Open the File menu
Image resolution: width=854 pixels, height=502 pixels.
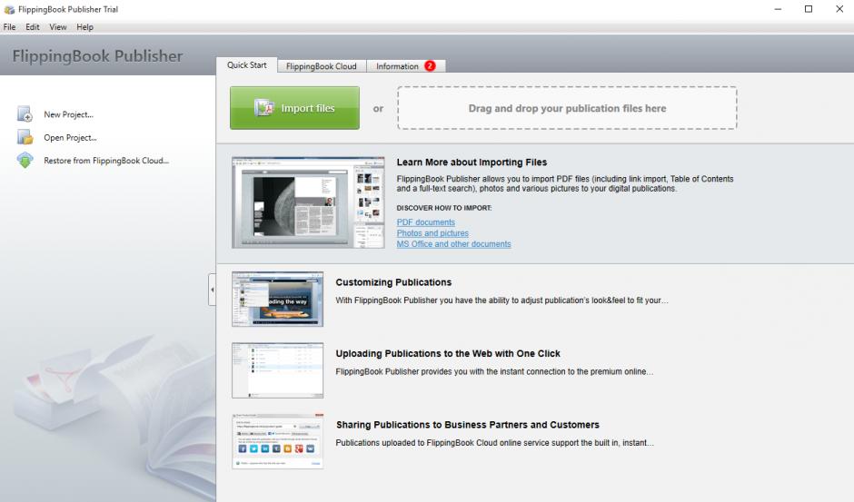9,26
